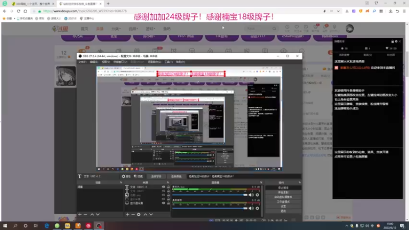
Task: Mute the desktop audio channel
Action: pos(251,208)
